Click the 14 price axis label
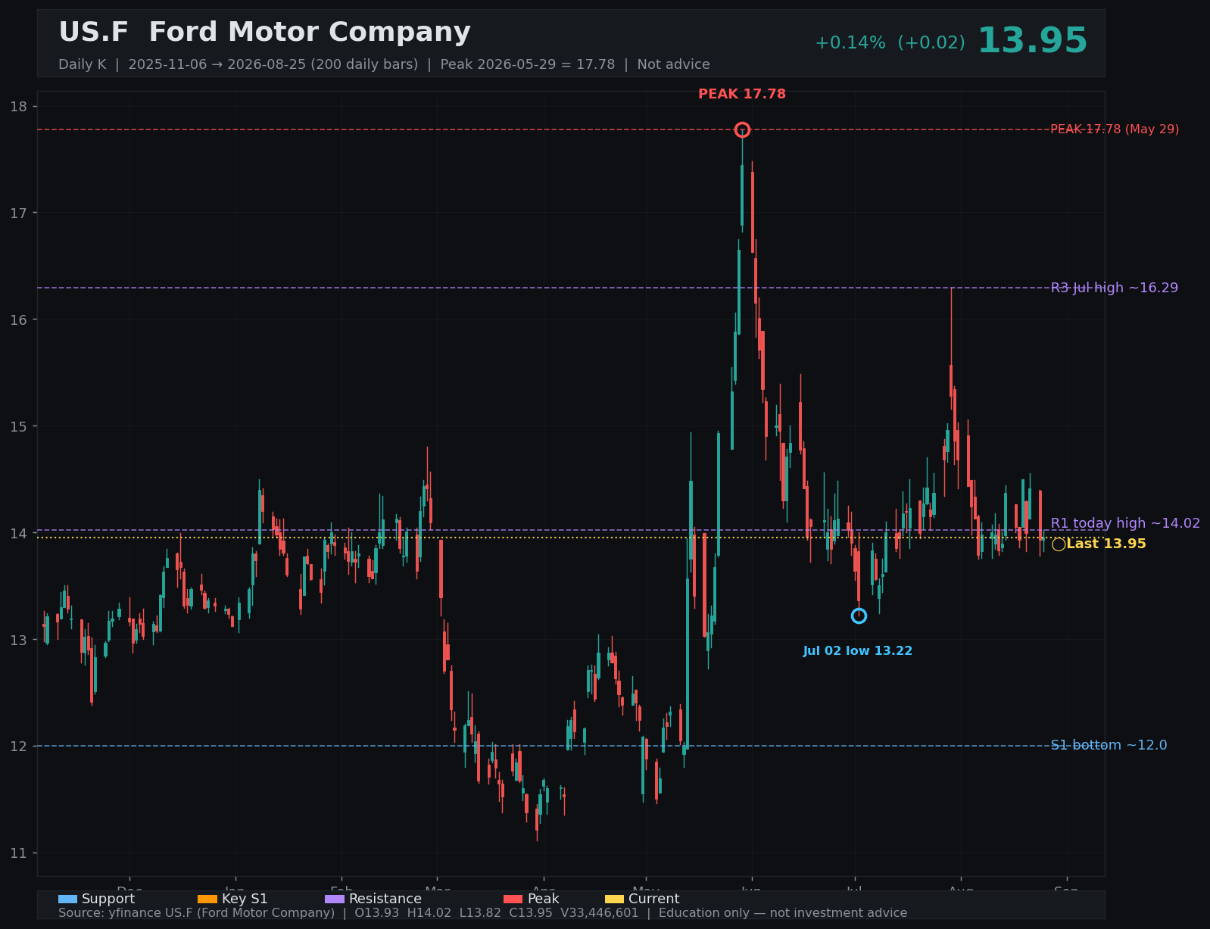Screen dimensions: 1210x929 coord(18,533)
